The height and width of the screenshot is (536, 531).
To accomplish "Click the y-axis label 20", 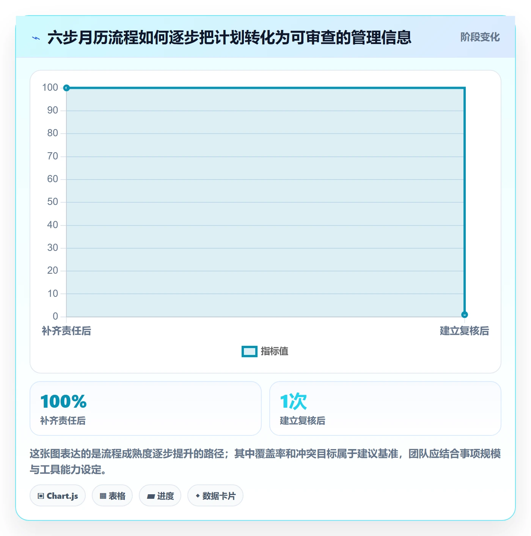I will point(53,271).
